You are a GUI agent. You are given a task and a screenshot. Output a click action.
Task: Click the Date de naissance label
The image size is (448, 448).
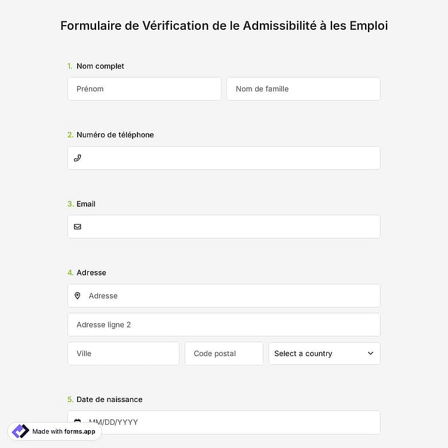tap(109, 400)
